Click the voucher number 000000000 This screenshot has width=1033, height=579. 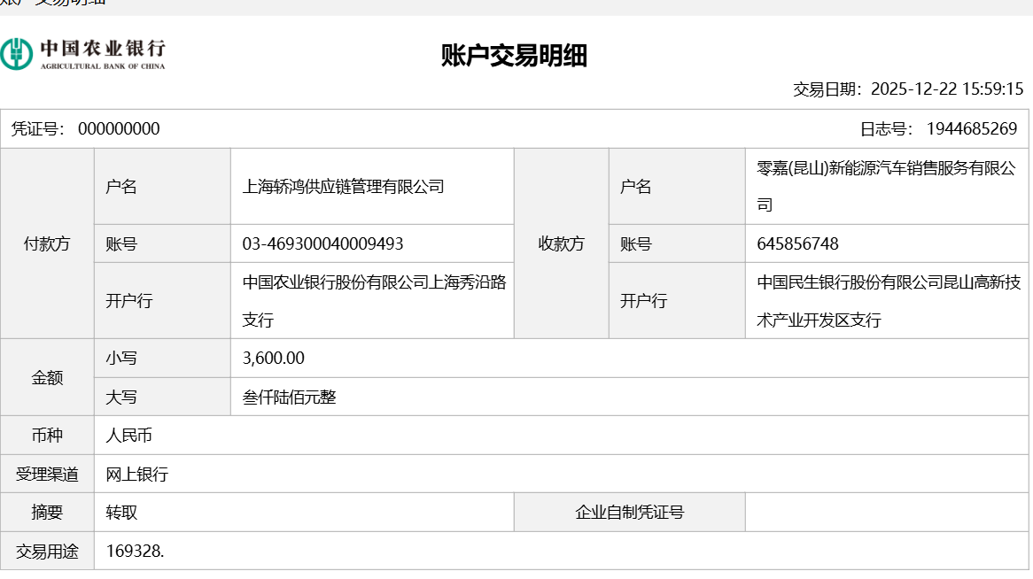(x=119, y=129)
